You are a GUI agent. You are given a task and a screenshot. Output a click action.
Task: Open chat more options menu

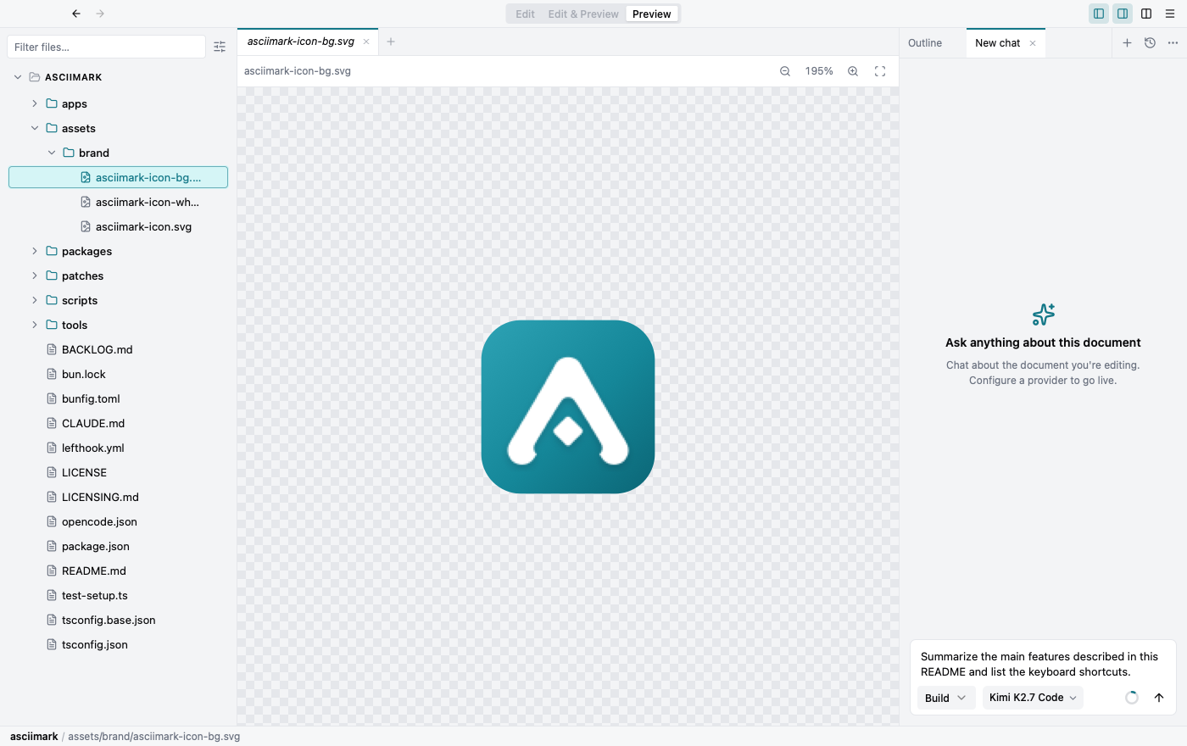click(1173, 42)
